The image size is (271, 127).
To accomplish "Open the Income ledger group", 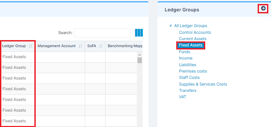I will click(x=186, y=58).
